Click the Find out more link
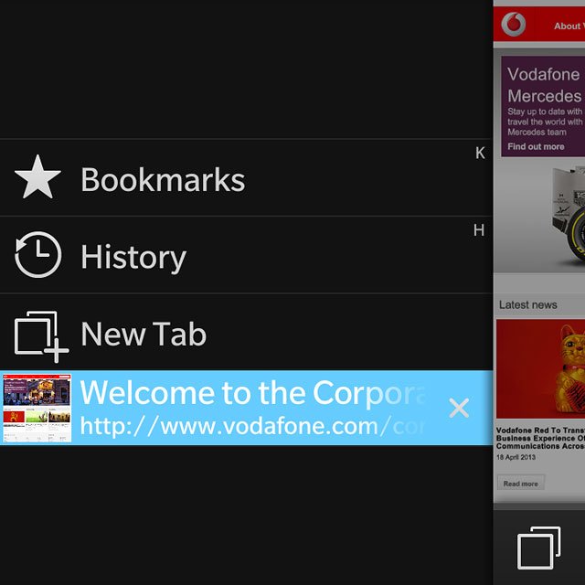Viewport: 585px width, 585px height. [536, 146]
